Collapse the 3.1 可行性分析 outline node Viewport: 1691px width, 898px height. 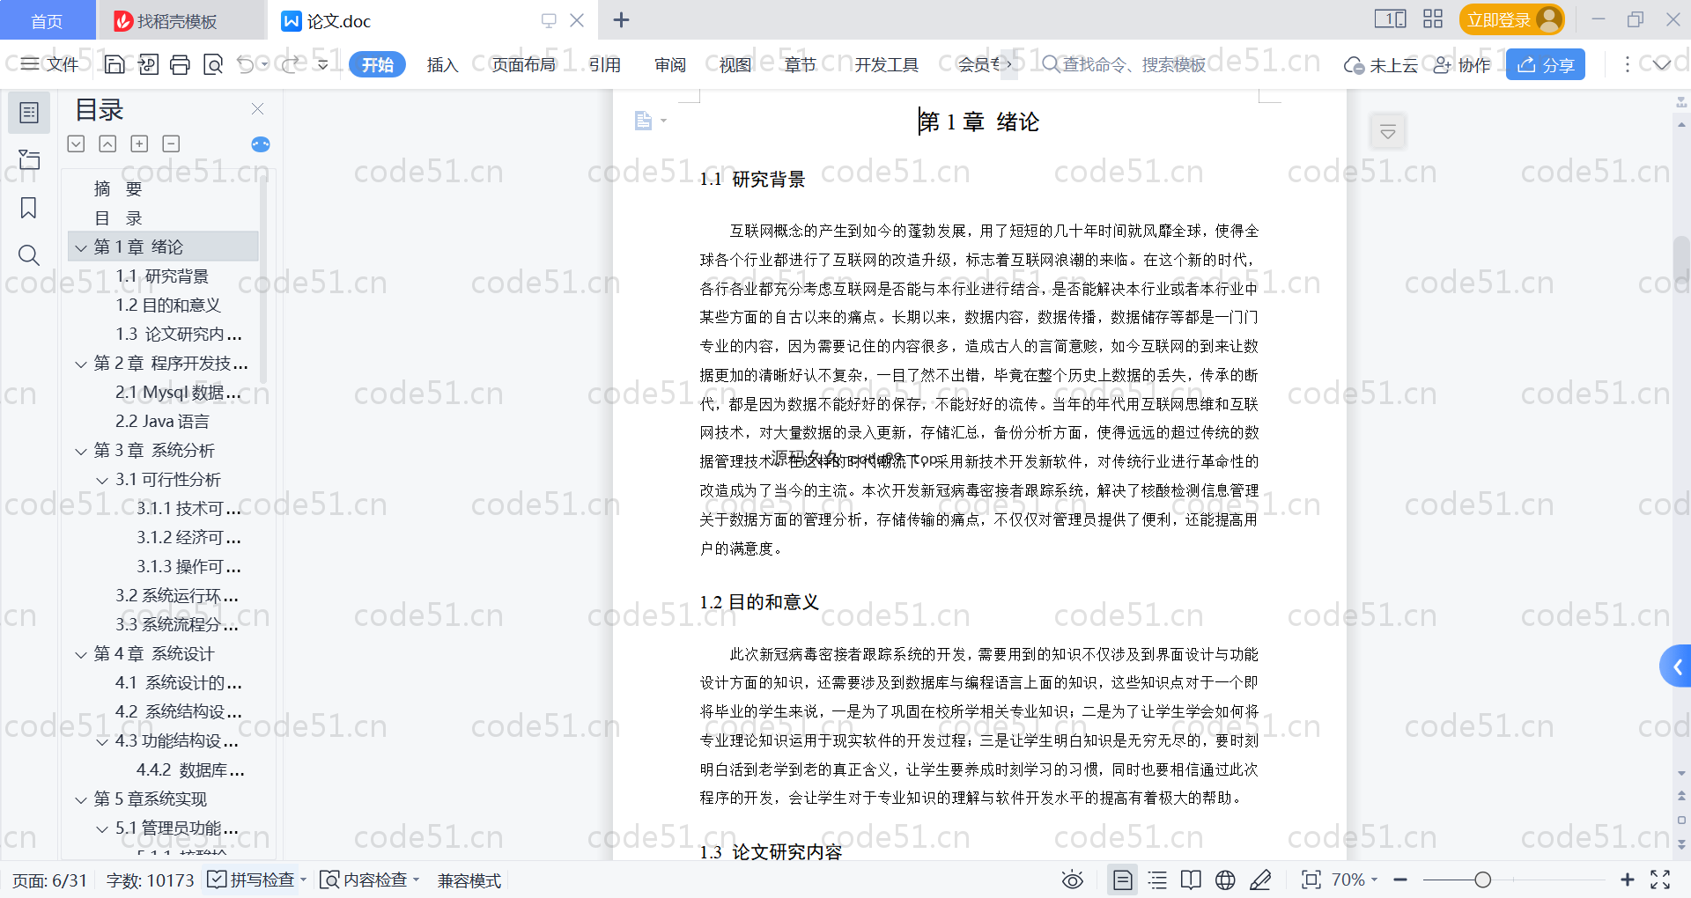tap(102, 480)
